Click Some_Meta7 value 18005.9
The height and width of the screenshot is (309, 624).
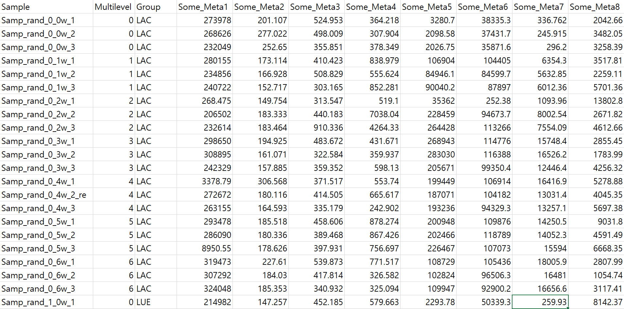point(540,262)
